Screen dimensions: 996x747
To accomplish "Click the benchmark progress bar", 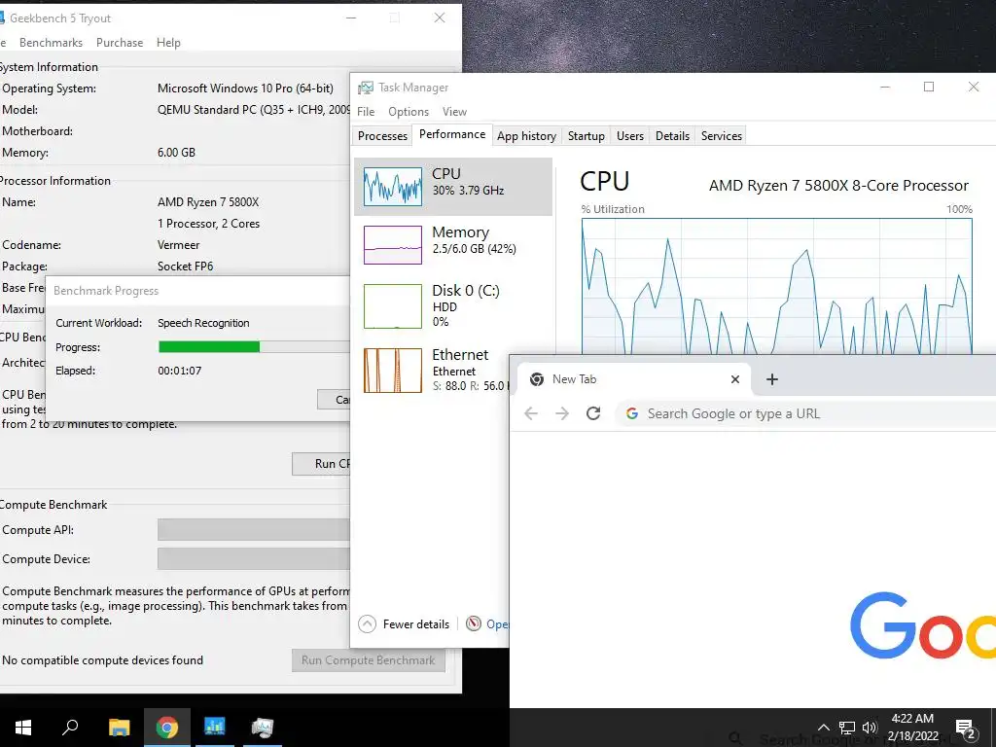I will tap(254, 346).
